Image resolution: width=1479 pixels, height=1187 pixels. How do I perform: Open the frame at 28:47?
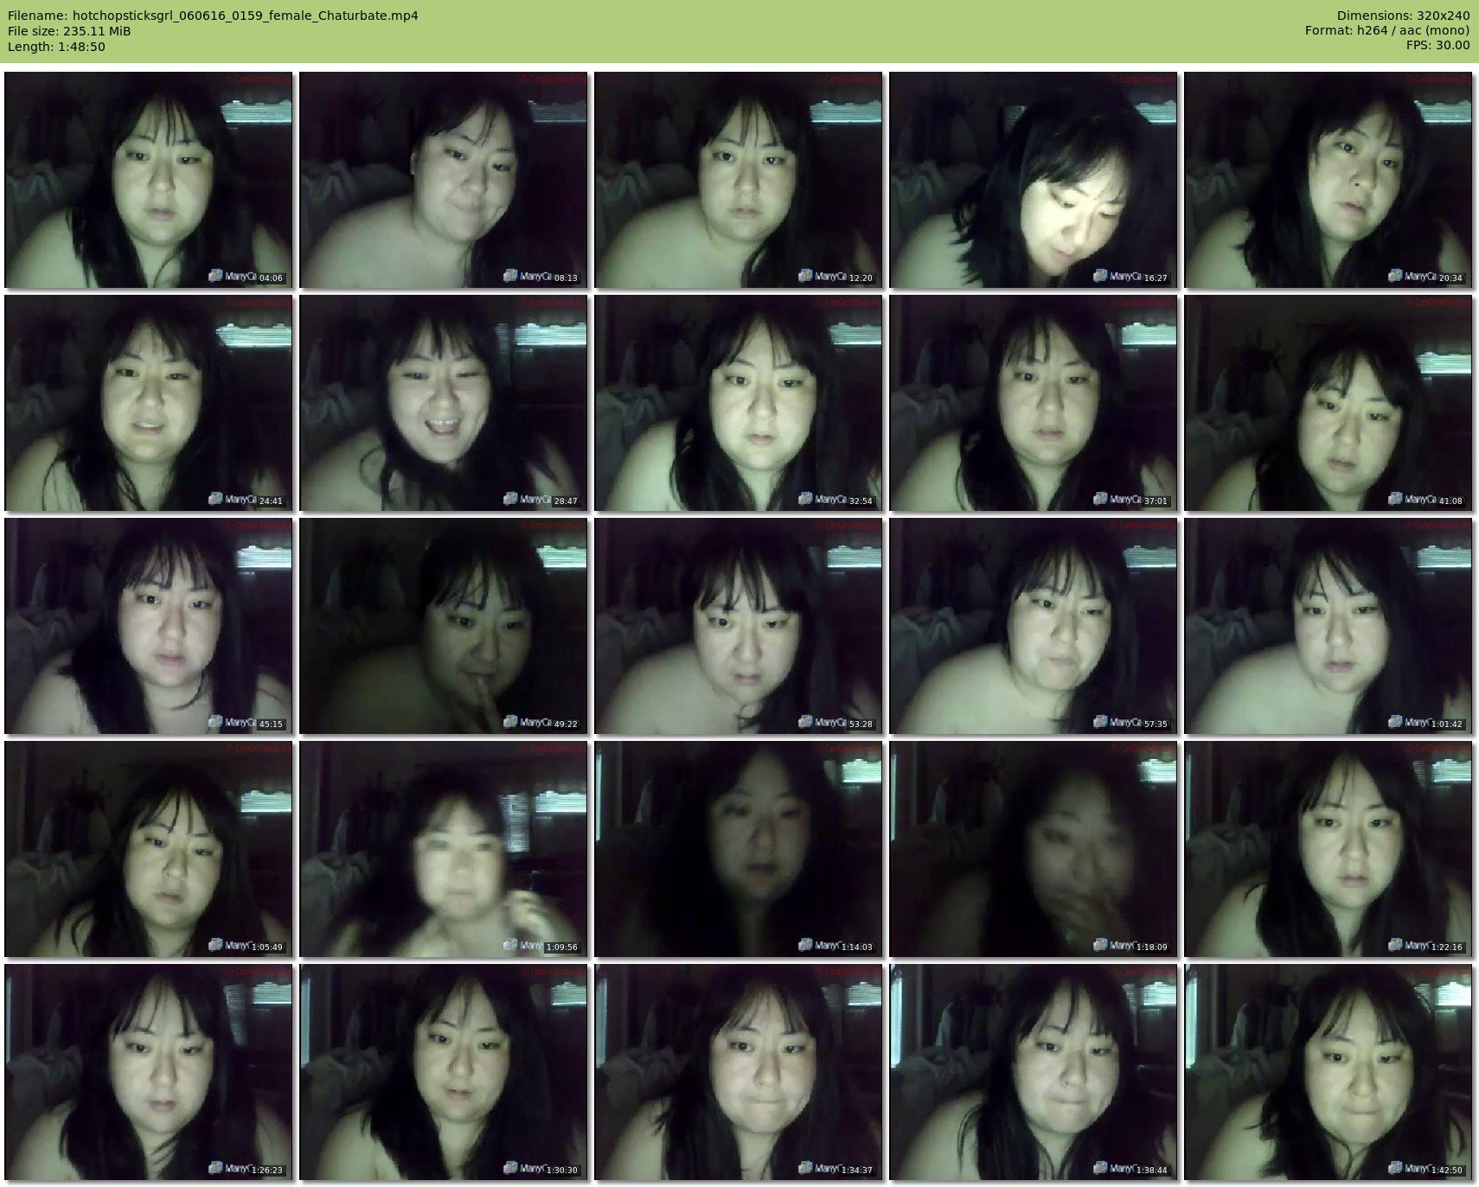click(x=444, y=403)
